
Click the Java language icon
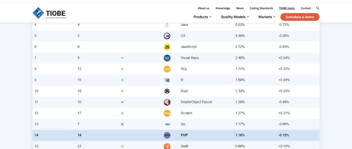tap(167, 25)
